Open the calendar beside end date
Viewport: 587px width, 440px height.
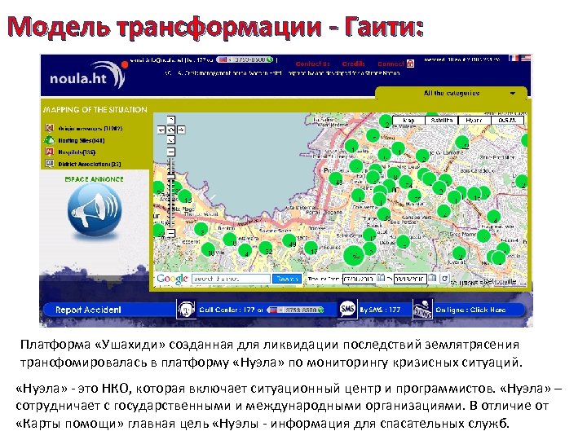[x=432, y=278]
